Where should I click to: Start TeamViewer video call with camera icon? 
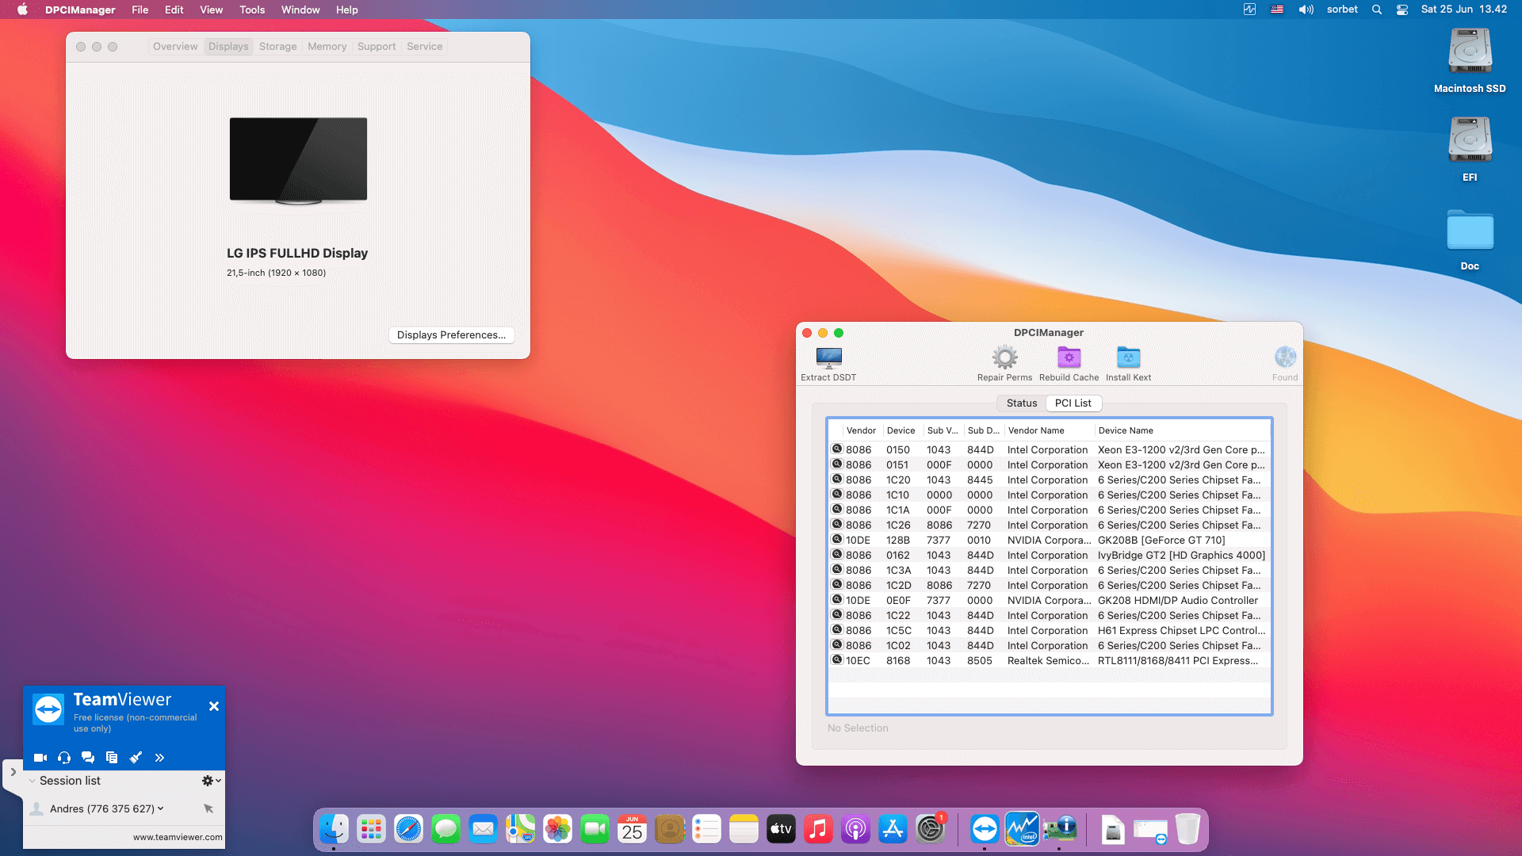(x=40, y=758)
